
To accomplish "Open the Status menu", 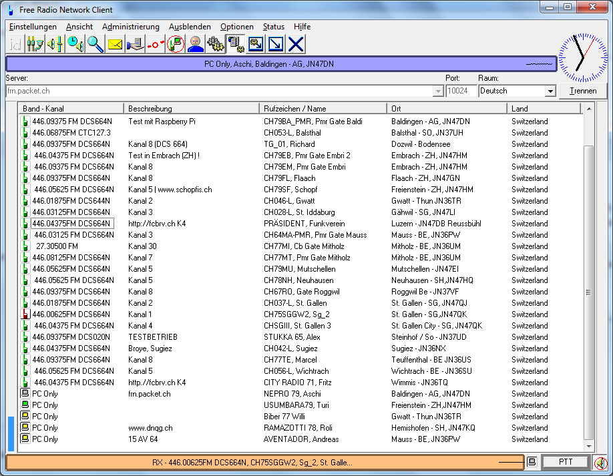I will click(273, 27).
